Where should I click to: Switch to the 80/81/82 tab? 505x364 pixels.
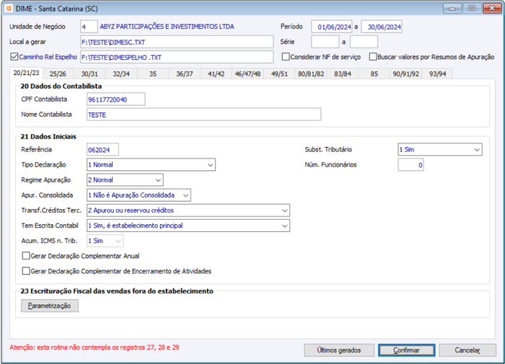tap(311, 74)
